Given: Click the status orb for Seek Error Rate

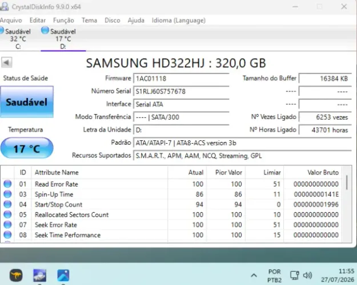Looking at the screenshot, I should coord(7,225).
